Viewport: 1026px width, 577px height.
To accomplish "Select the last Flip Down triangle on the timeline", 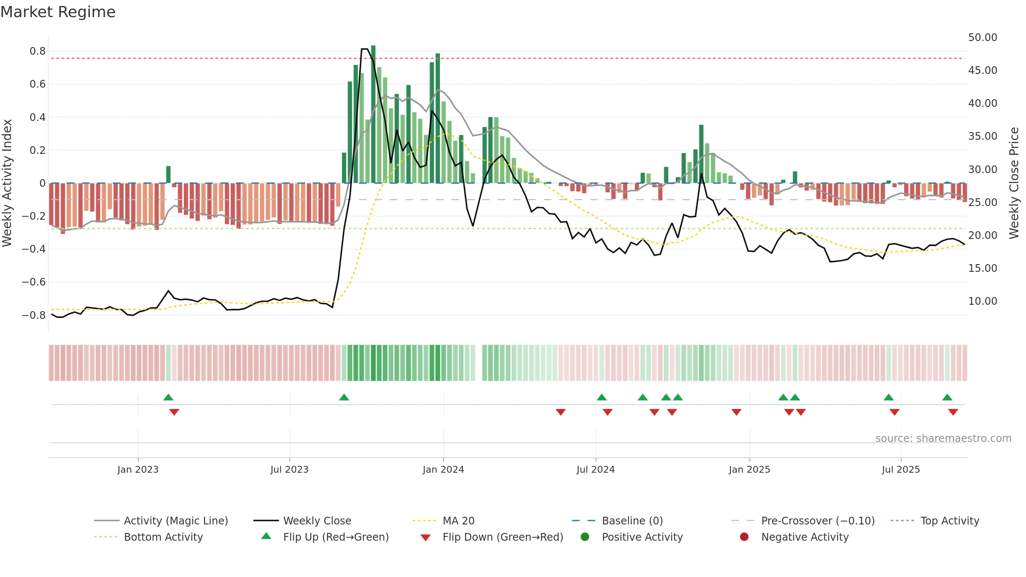I will 953,412.
